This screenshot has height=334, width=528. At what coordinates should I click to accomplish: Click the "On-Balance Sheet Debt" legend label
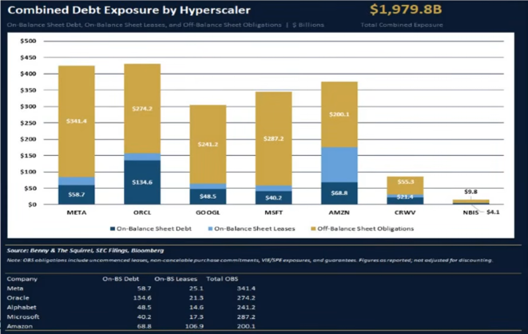pyautogui.click(x=154, y=229)
